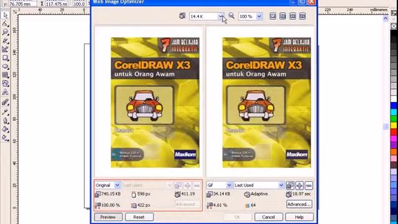This screenshot has height=224, width=398.
Task: Pick the blue swatch in the color palette
Action: (394, 105)
